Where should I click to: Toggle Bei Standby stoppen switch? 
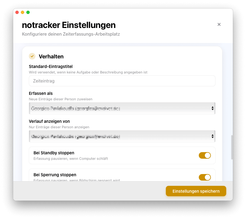coord(205,155)
